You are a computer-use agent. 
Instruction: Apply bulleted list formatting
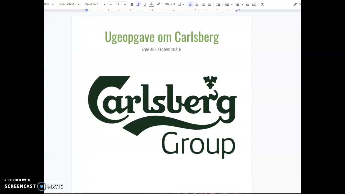click(x=237, y=4)
